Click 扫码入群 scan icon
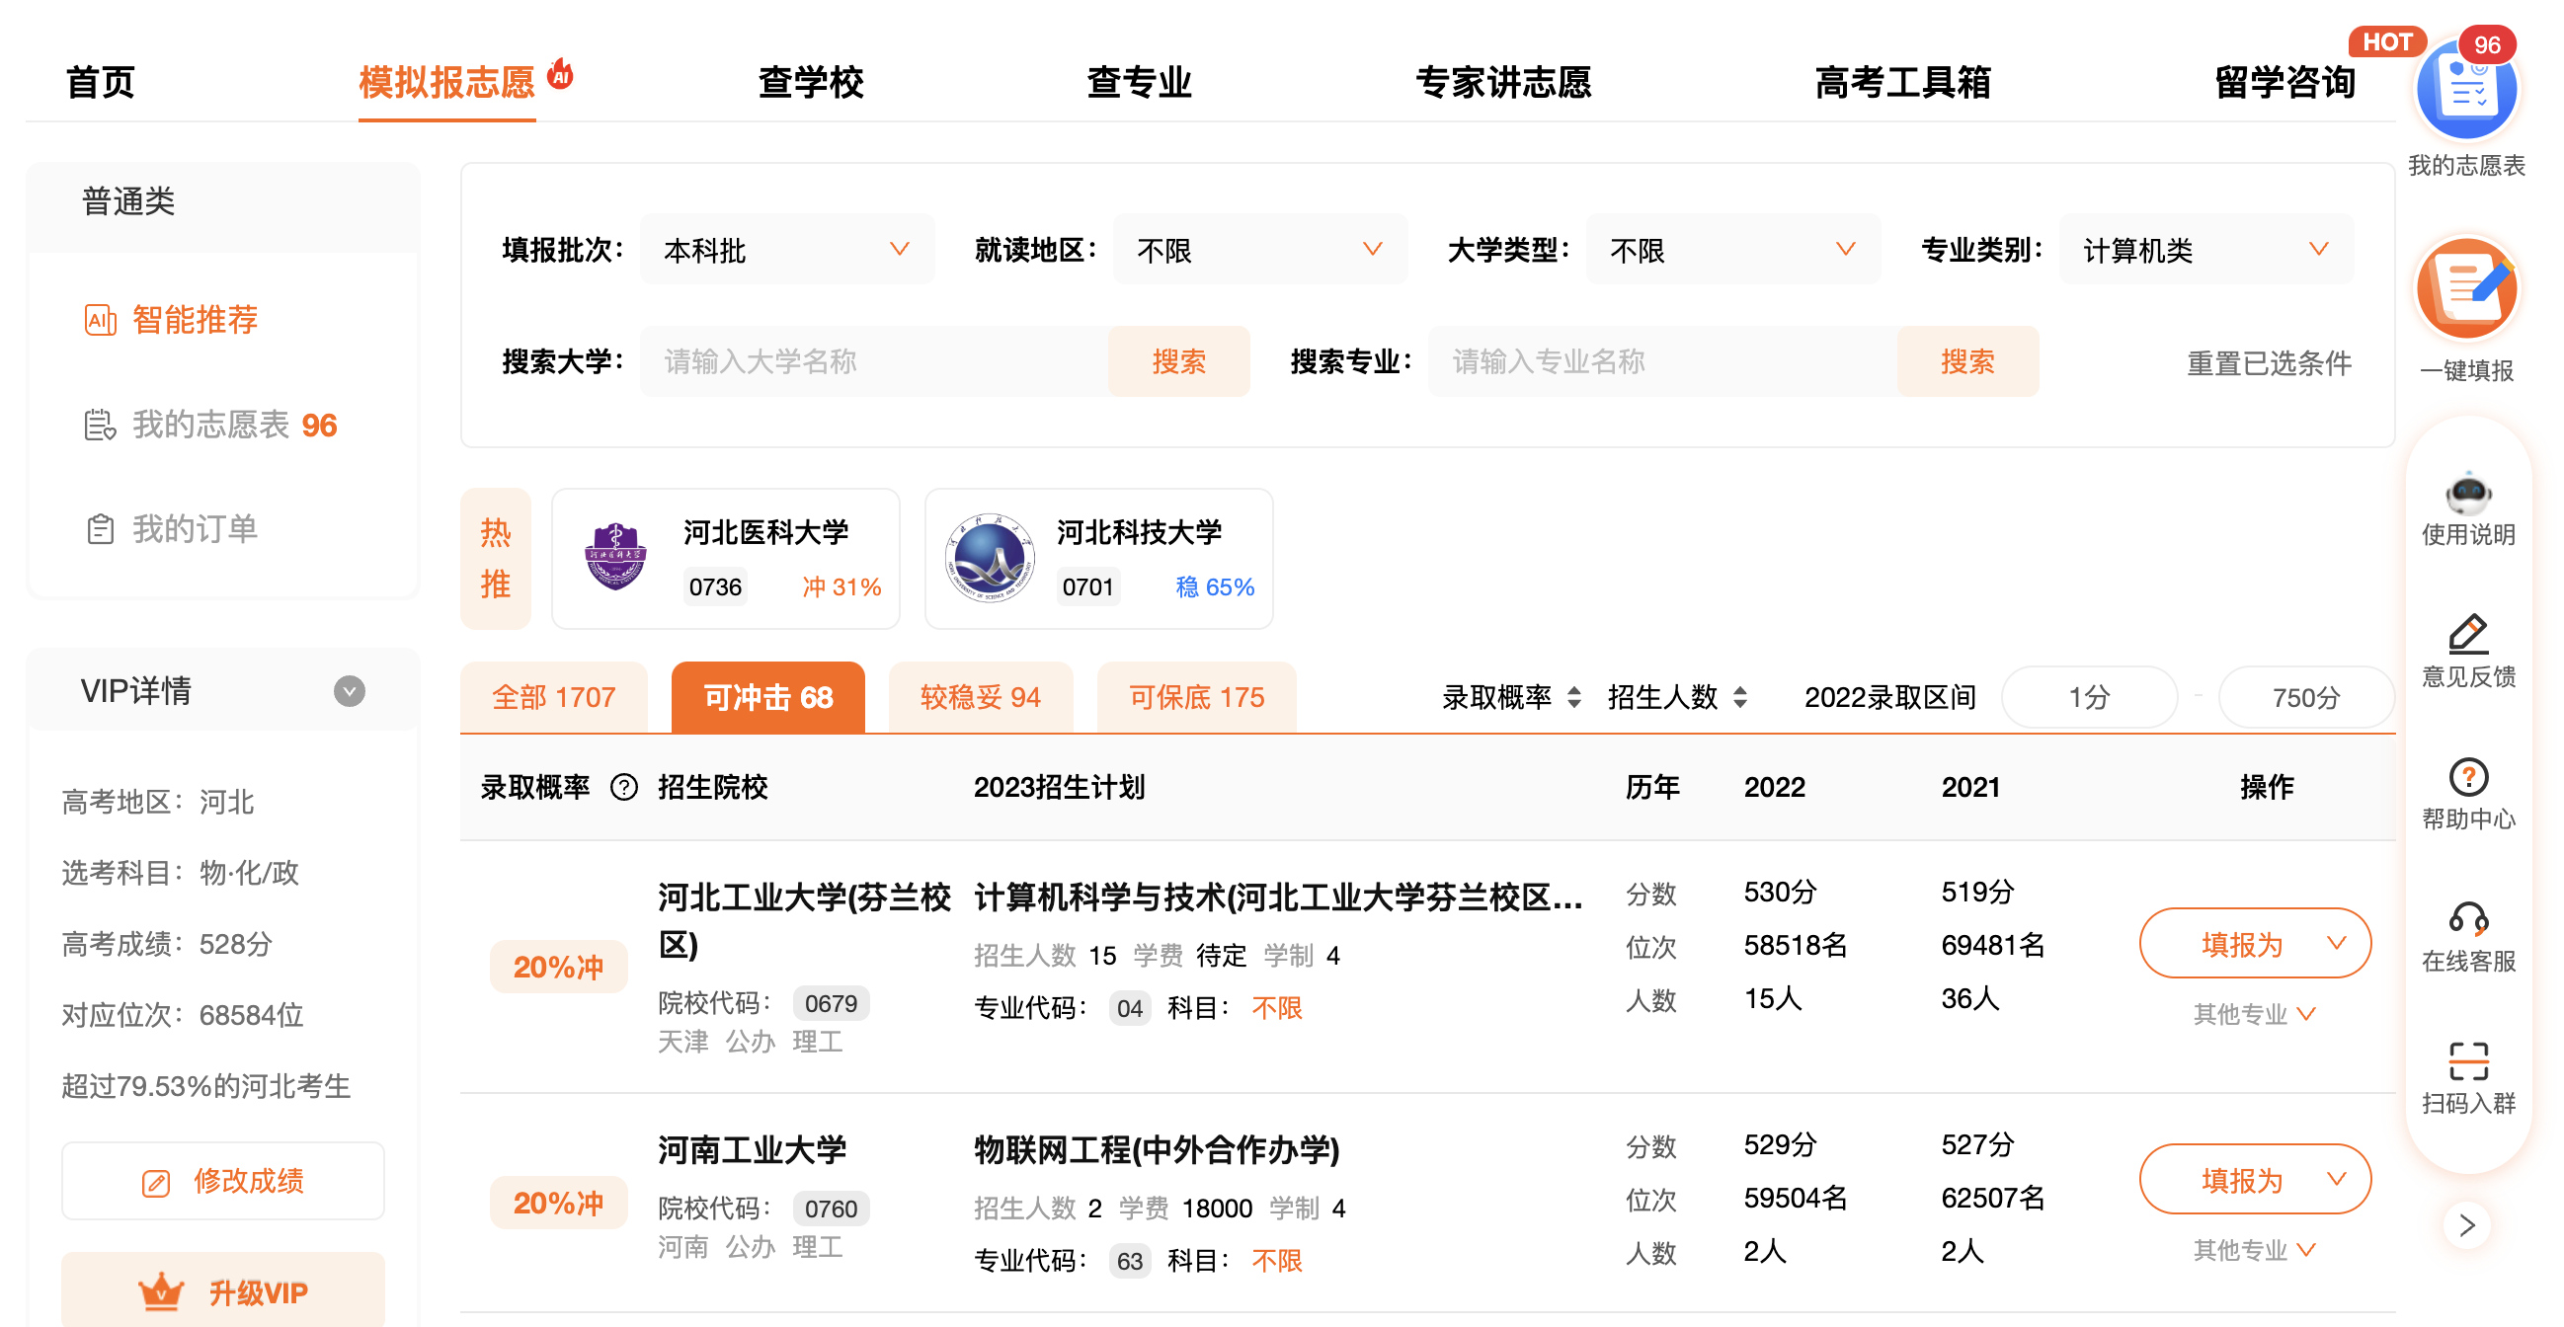Screen dimensions: 2564x1327 2467,1061
